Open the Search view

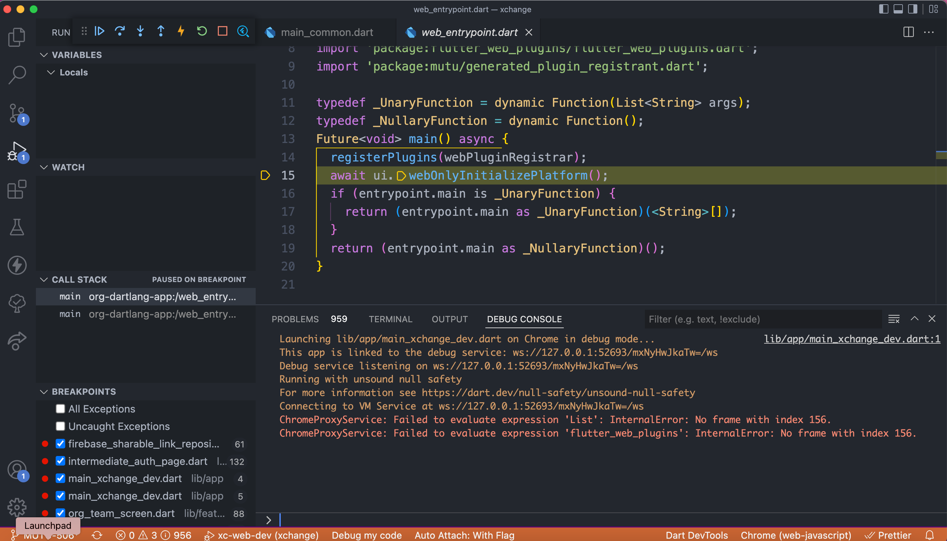(17, 74)
